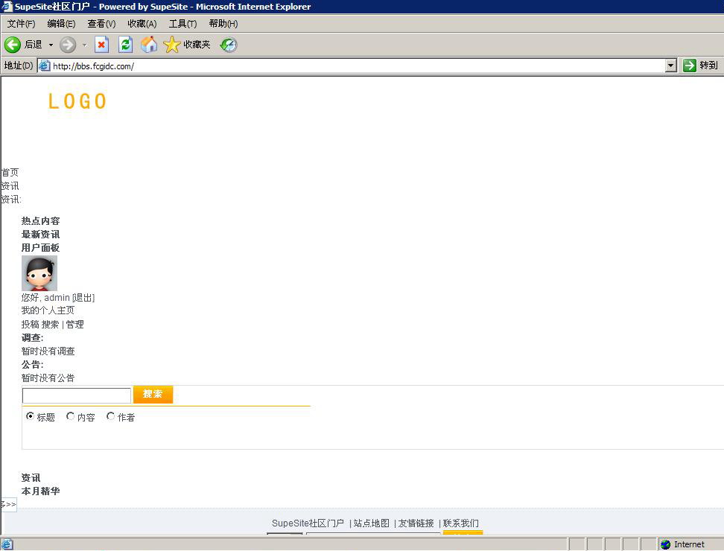Open Back button history dropdown arrow
The image size is (724, 551).
point(51,45)
